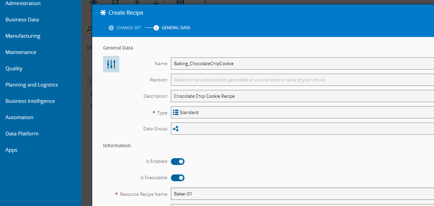Click the Data Group share-nodes icon
The width and height of the screenshot is (434, 206).
(x=176, y=129)
